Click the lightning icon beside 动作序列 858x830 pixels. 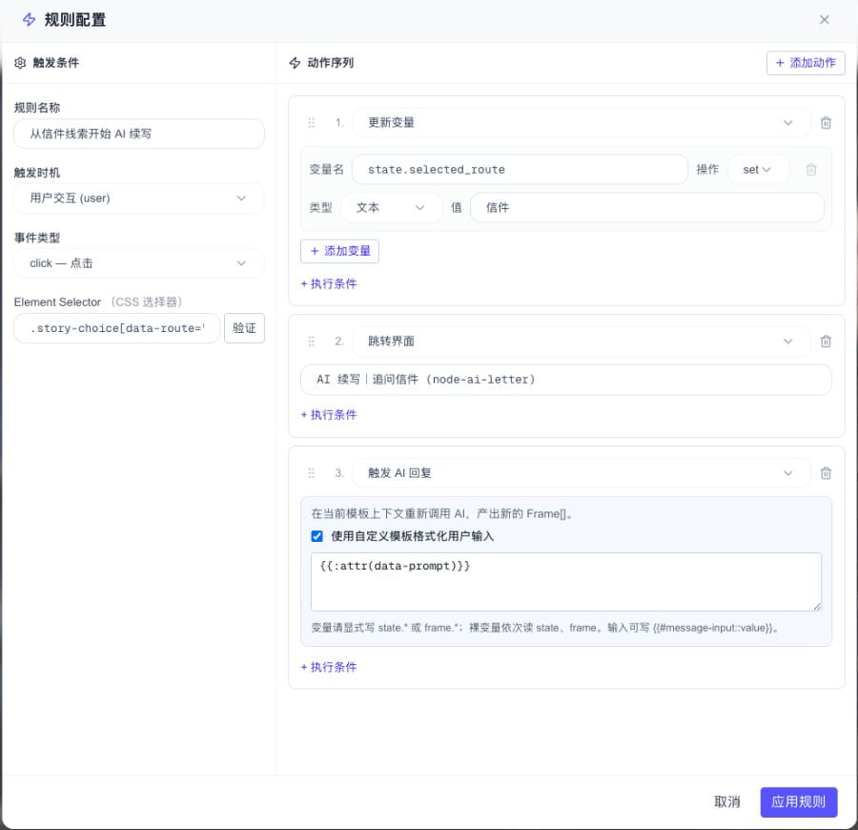295,63
